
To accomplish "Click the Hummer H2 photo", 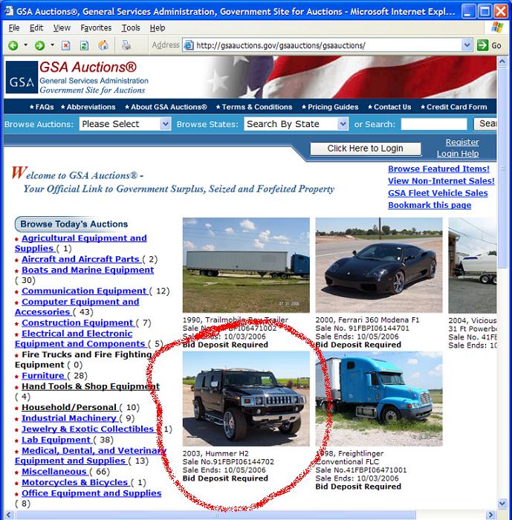I will click(246, 399).
